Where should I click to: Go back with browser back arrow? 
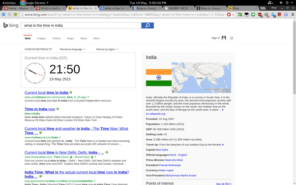(3, 14)
